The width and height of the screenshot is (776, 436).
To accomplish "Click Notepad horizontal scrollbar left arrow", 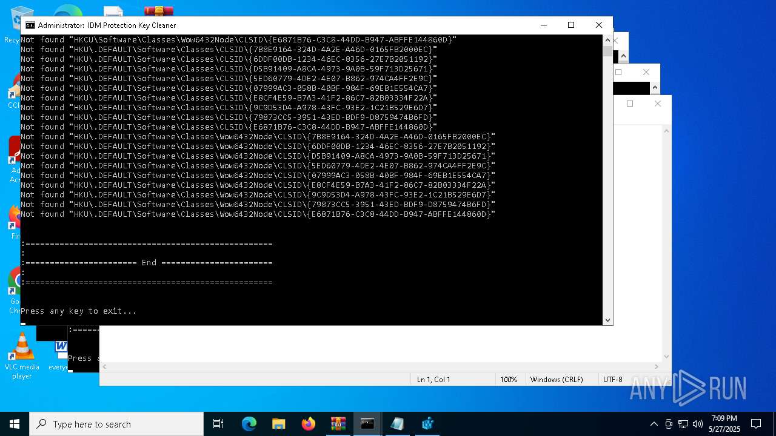I will pos(104,366).
